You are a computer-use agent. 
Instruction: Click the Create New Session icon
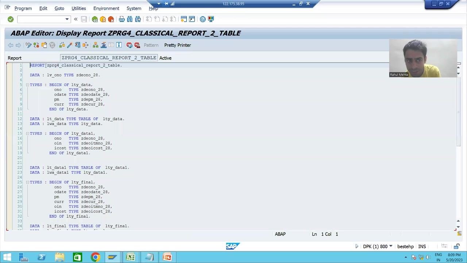tap(184, 19)
